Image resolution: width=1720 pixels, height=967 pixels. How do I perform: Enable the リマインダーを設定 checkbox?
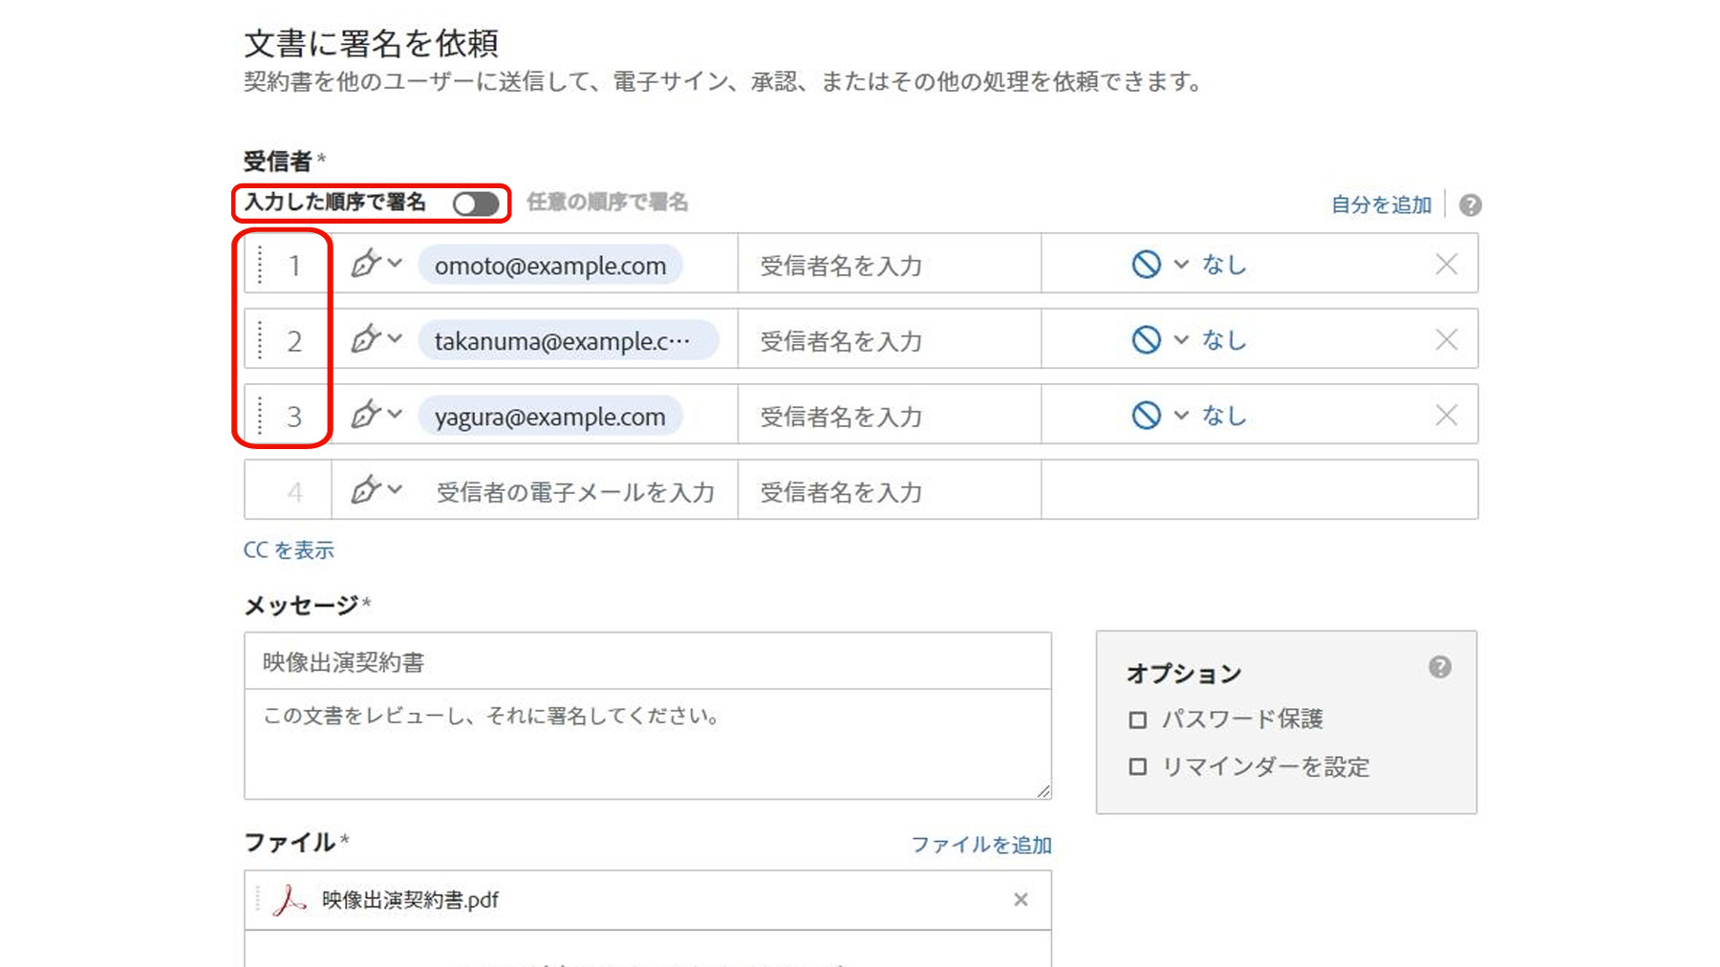[x=1137, y=767]
